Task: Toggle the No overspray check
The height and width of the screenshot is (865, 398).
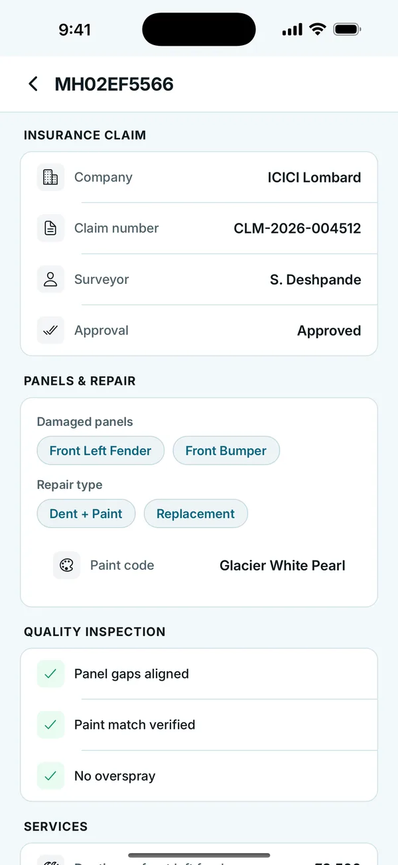Action: 50,776
